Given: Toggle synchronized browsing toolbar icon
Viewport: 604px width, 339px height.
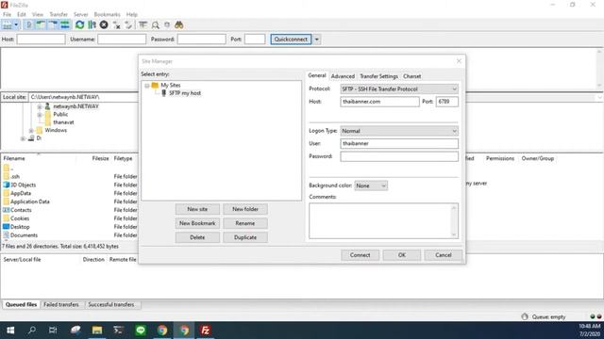Looking at the screenshot, I should pos(167,25).
